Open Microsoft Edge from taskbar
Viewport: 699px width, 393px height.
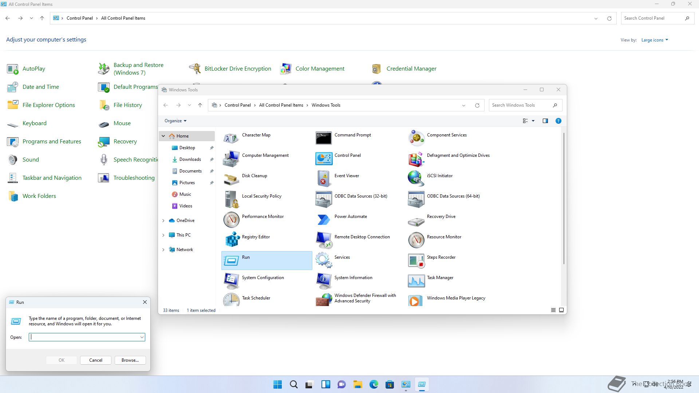tap(374, 385)
